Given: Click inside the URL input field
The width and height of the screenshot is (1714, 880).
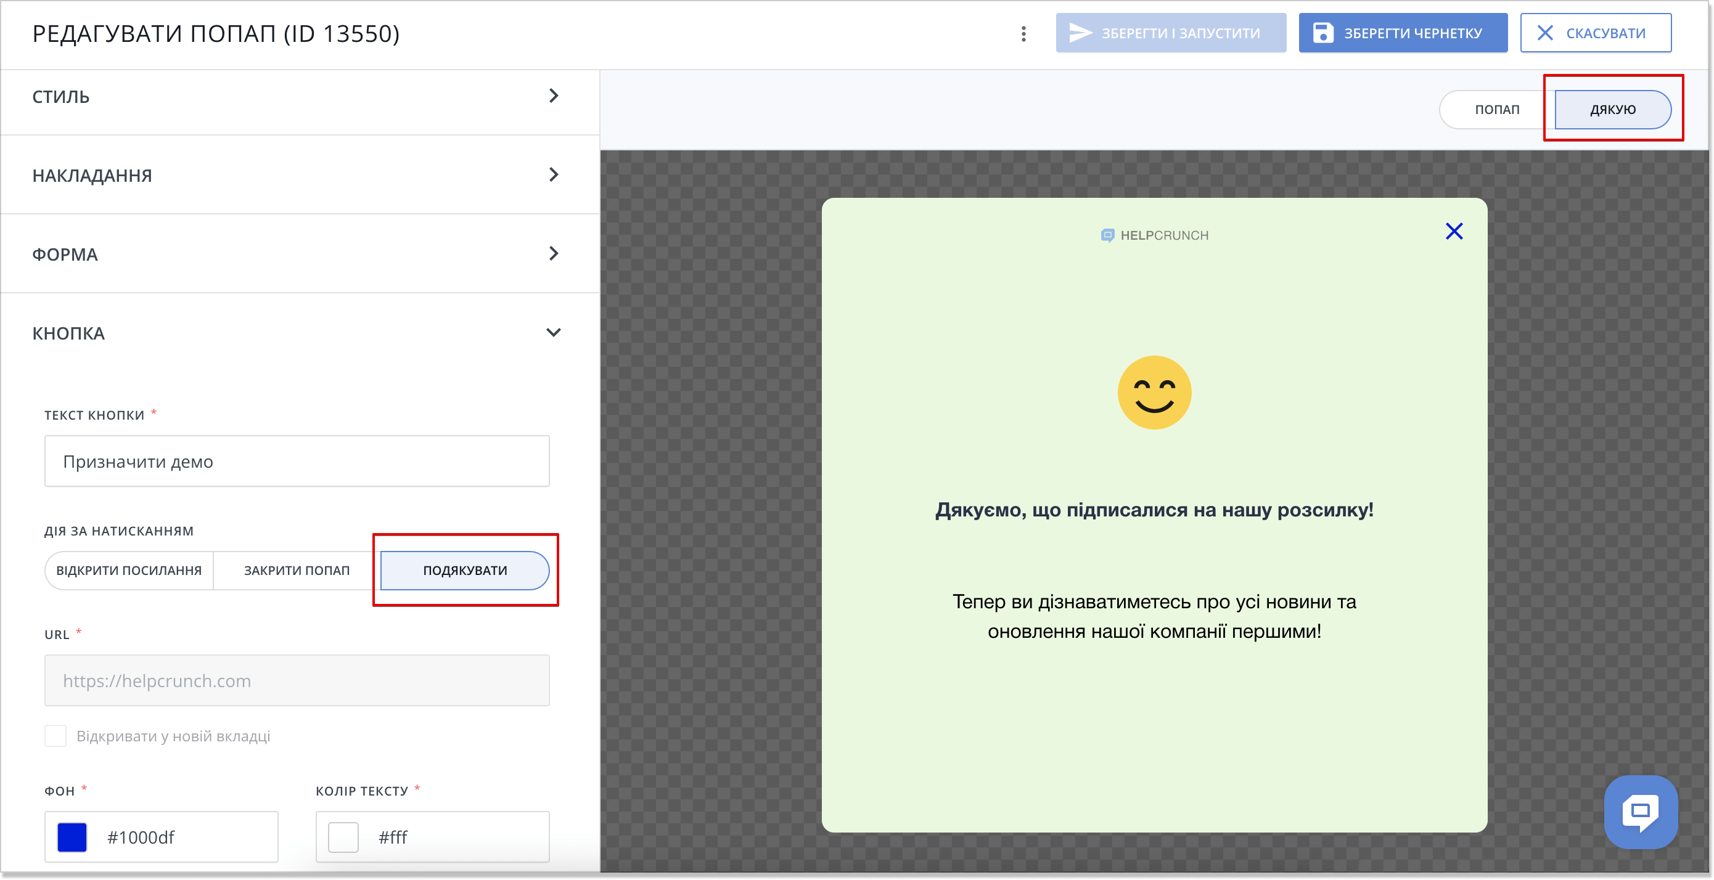Looking at the screenshot, I should pyautogui.click(x=297, y=680).
